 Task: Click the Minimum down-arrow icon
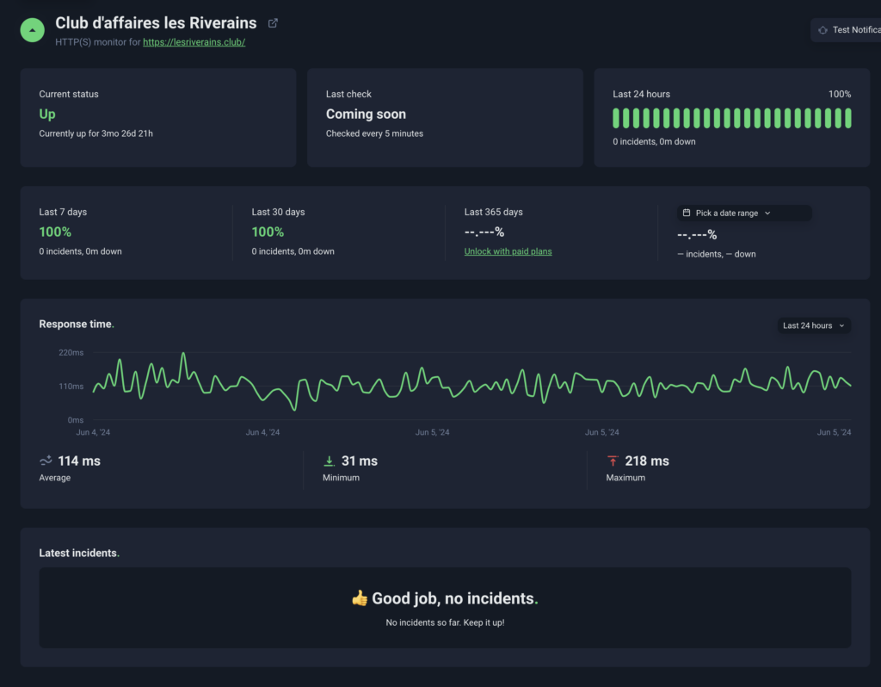click(330, 461)
